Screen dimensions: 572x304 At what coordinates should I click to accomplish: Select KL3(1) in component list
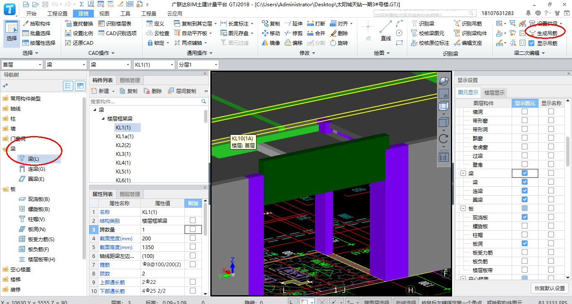pos(123,154)
